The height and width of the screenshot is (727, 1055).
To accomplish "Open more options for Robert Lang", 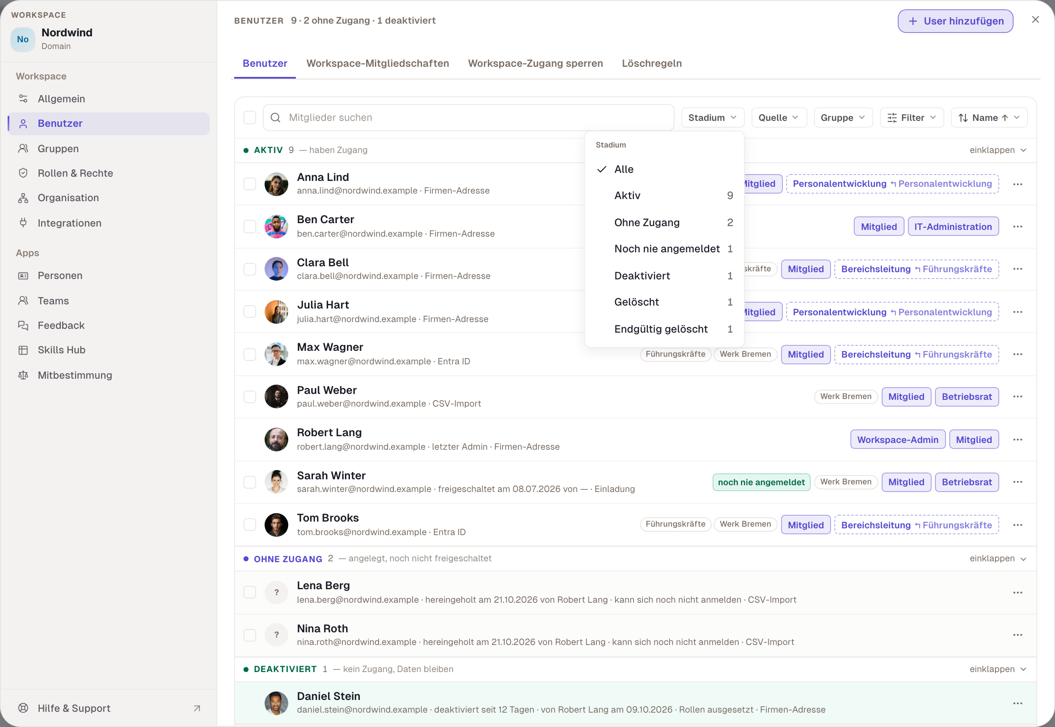I will coord(1018,440).
